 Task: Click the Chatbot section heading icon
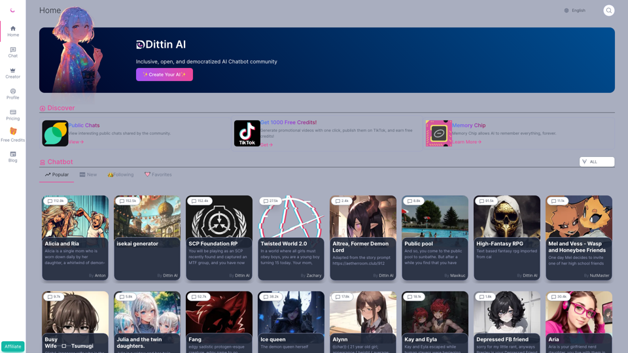coord(43,162)
